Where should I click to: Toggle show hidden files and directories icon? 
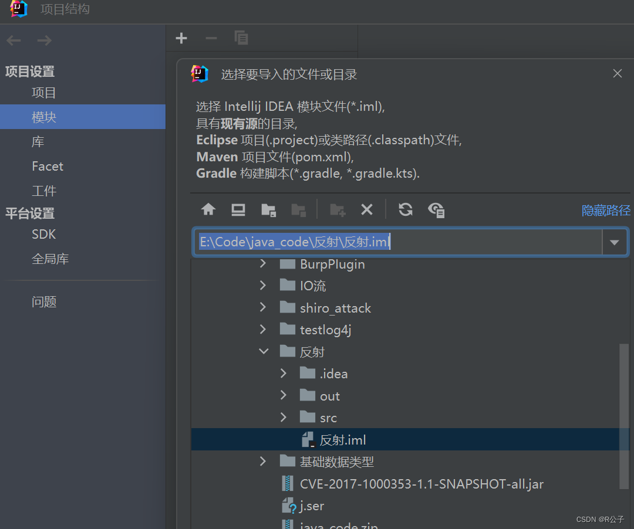coord(436,210)
